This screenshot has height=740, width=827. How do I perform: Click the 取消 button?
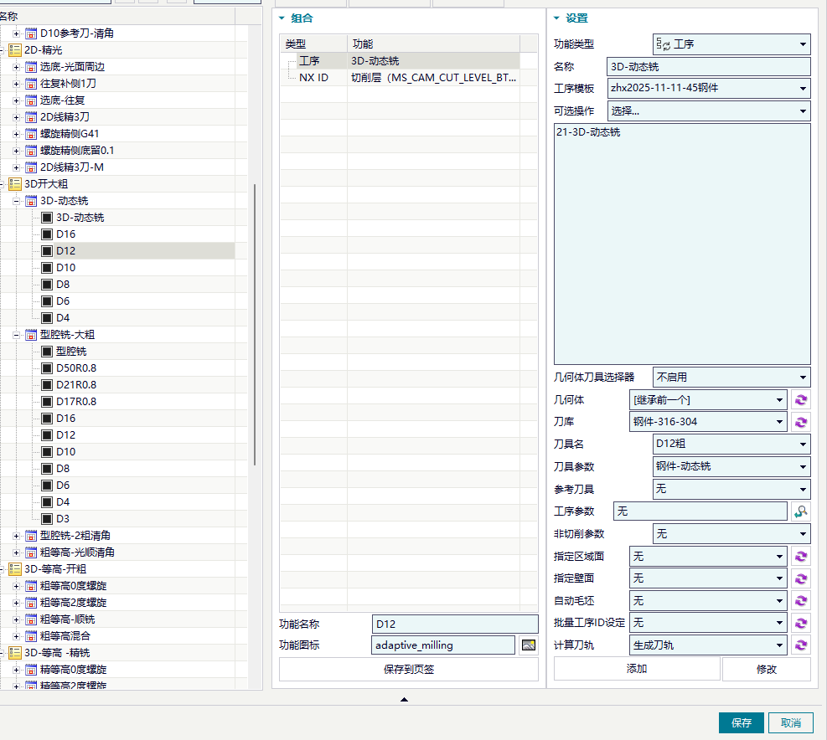(791, 722)
